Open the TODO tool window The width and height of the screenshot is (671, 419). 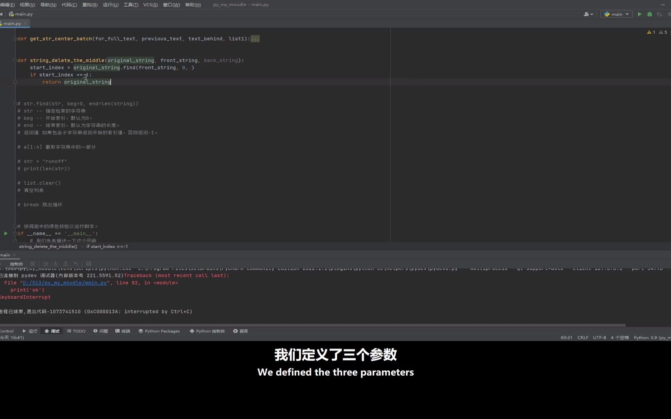point(76,331)
